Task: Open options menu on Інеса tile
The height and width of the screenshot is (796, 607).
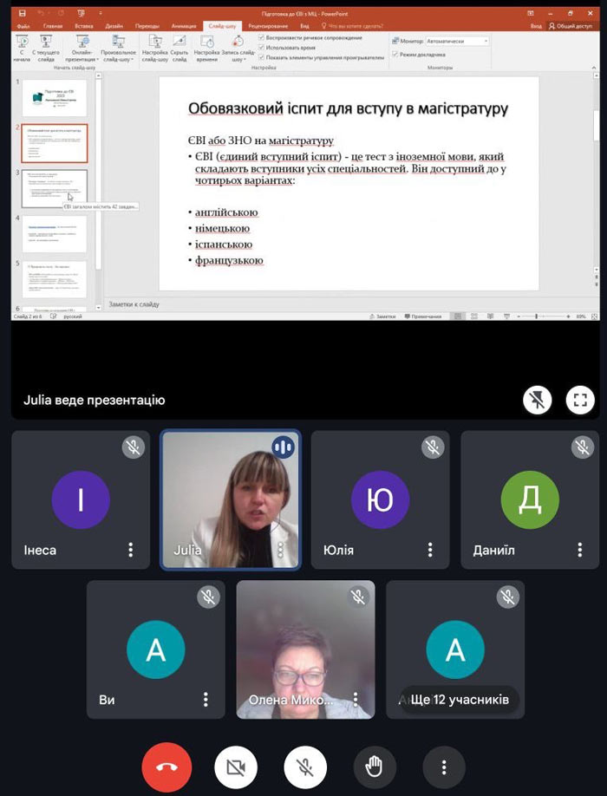Action: click(131, 550)
